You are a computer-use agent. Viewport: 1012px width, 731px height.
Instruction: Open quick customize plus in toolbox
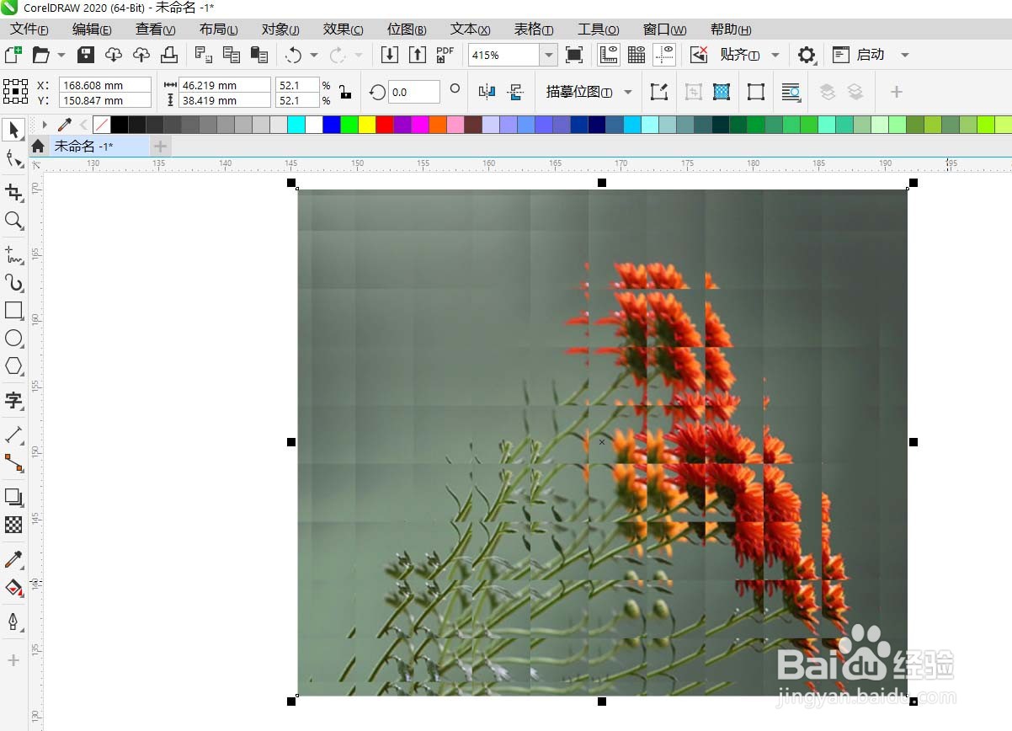(x=13, y=660)
